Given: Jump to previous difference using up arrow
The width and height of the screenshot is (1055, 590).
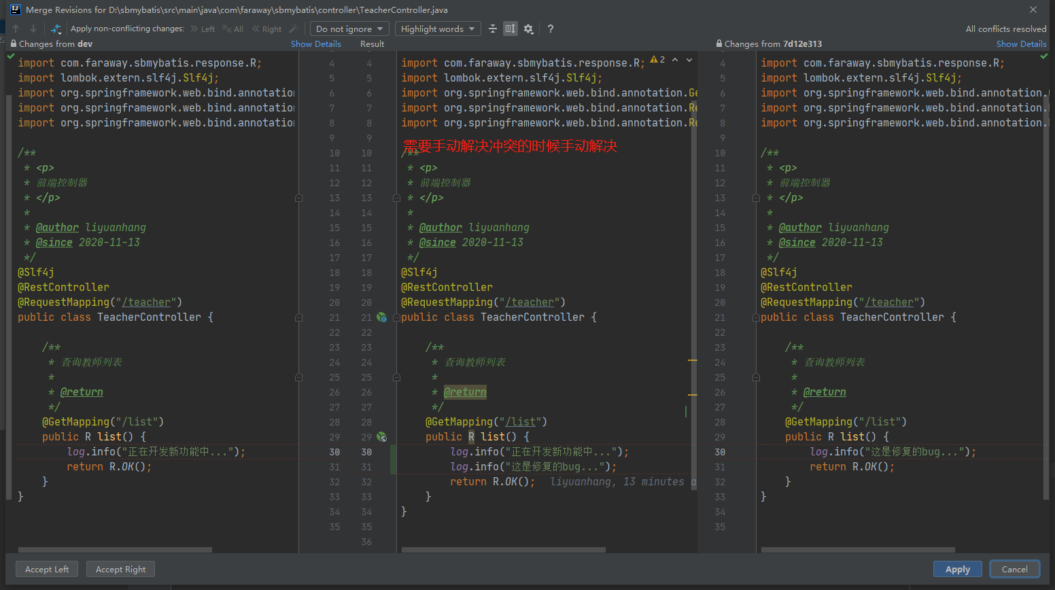Looking at the screenshot, I should coord(15,29).
